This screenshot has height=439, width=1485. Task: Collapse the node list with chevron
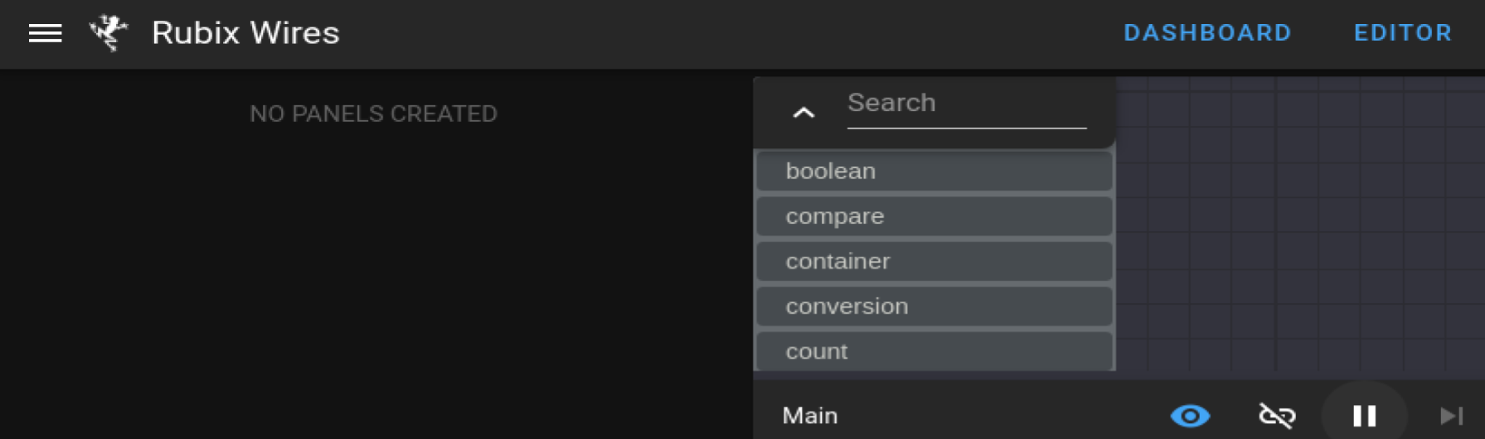(803, 113)
